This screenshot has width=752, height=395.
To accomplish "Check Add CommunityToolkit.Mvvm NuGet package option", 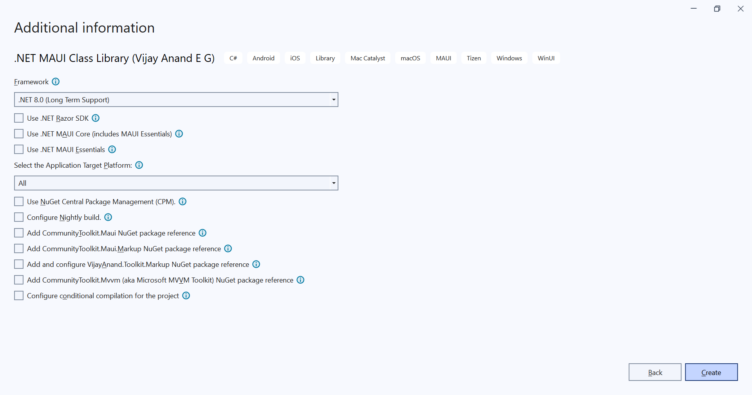I will 19,280.
